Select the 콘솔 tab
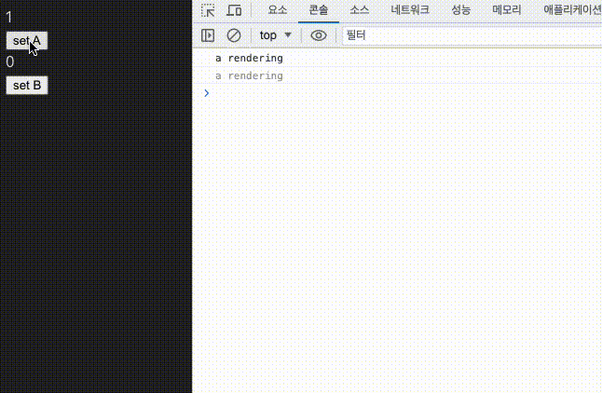This screenshot has height=393, width=602. point(319,10)
